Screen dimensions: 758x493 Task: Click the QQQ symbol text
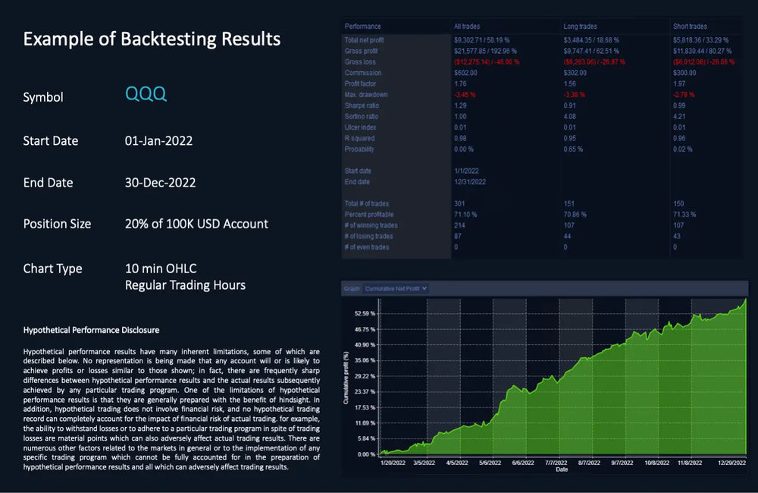(x=146, y=94)
